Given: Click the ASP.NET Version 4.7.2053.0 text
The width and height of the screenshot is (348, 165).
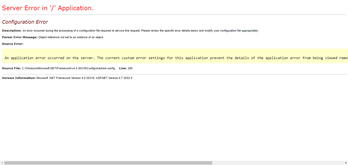Looking at the screenshot, I should pyautogui.click(x=114, y=78).
